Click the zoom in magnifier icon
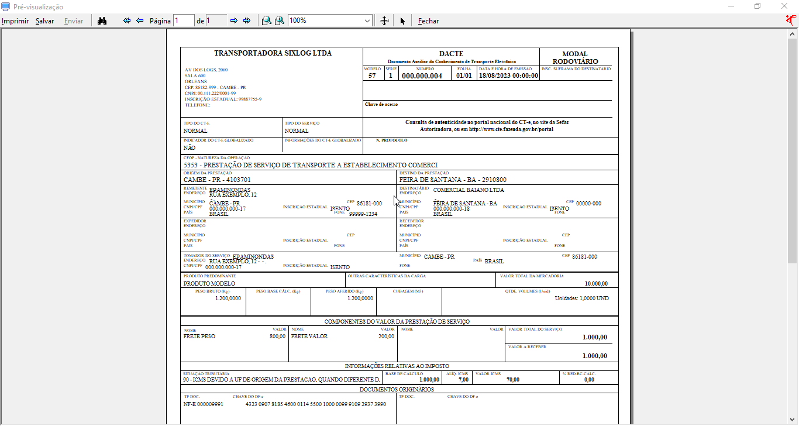Viewport: 799px width, 426px height. (x=280, y=20)
